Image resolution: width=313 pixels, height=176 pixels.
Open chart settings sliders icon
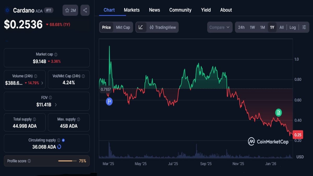coord(304,27)
